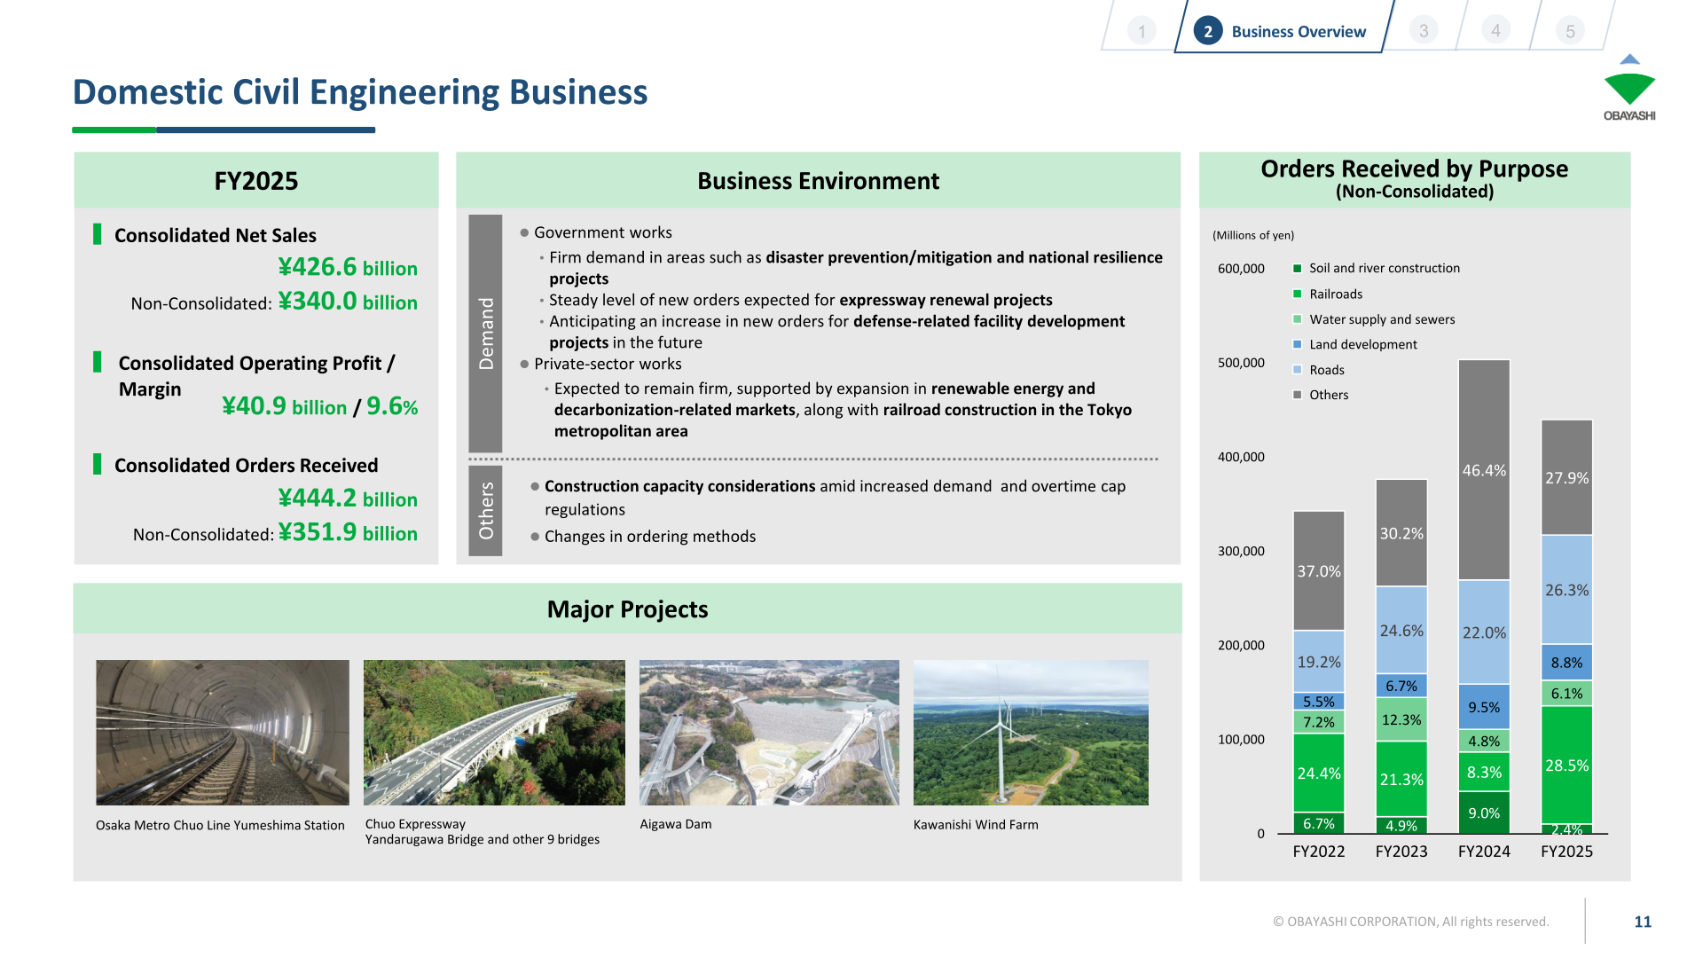Click the FY2022 axis label

1319,852
